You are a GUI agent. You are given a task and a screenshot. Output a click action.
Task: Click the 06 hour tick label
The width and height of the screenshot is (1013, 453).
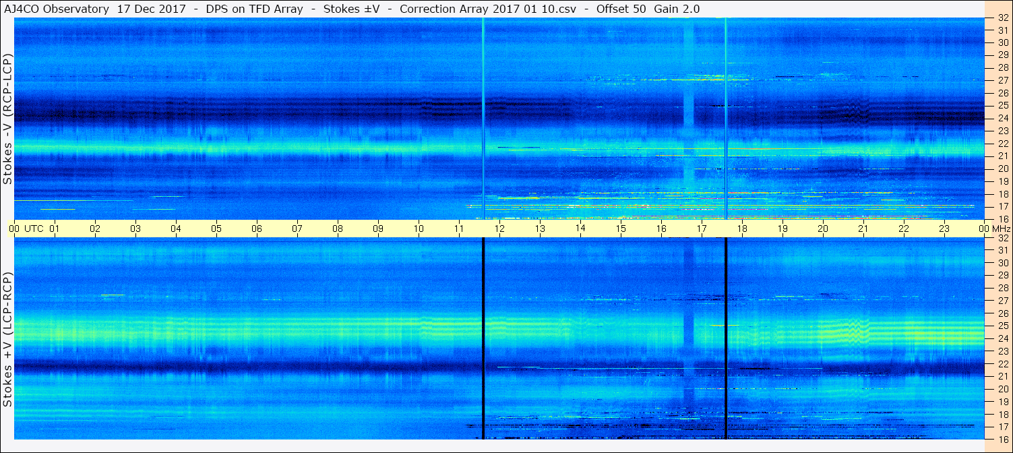coord(257,229)
